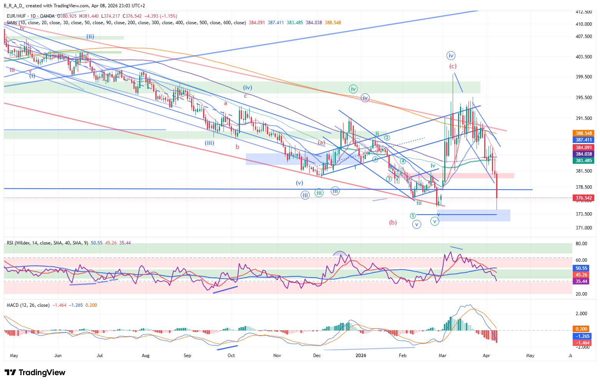This screenshot has height=384, width=600.
Task: Select the circled green 3 wave marker
Action: tap(389, 179)
